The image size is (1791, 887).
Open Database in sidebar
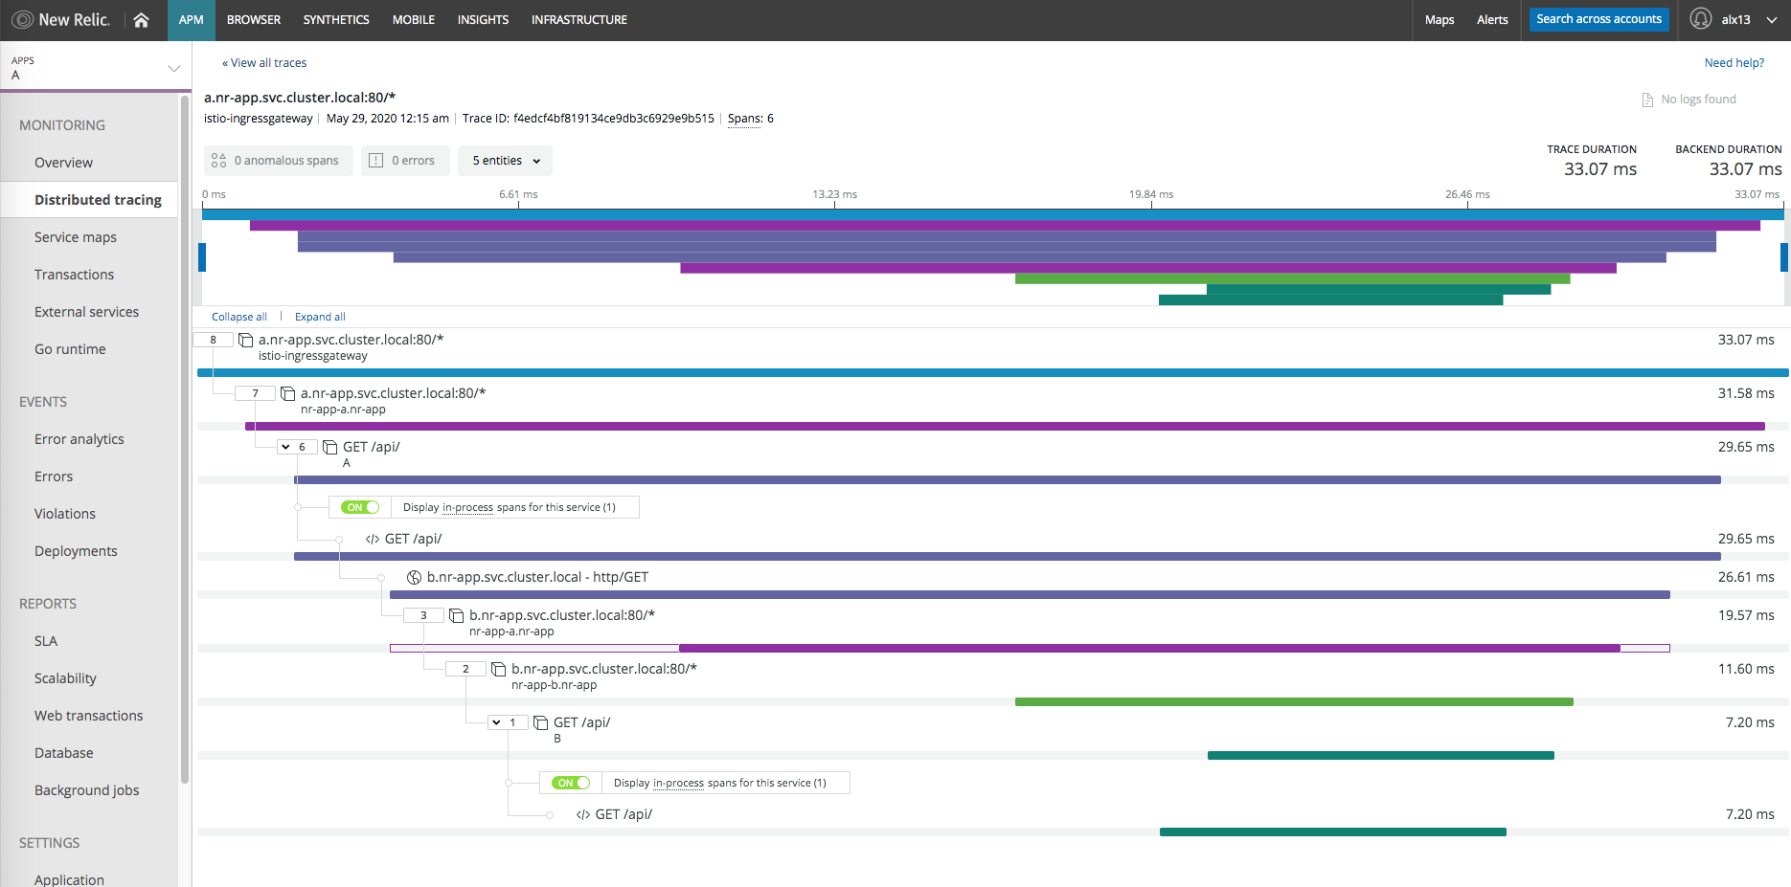pos(64,753)
